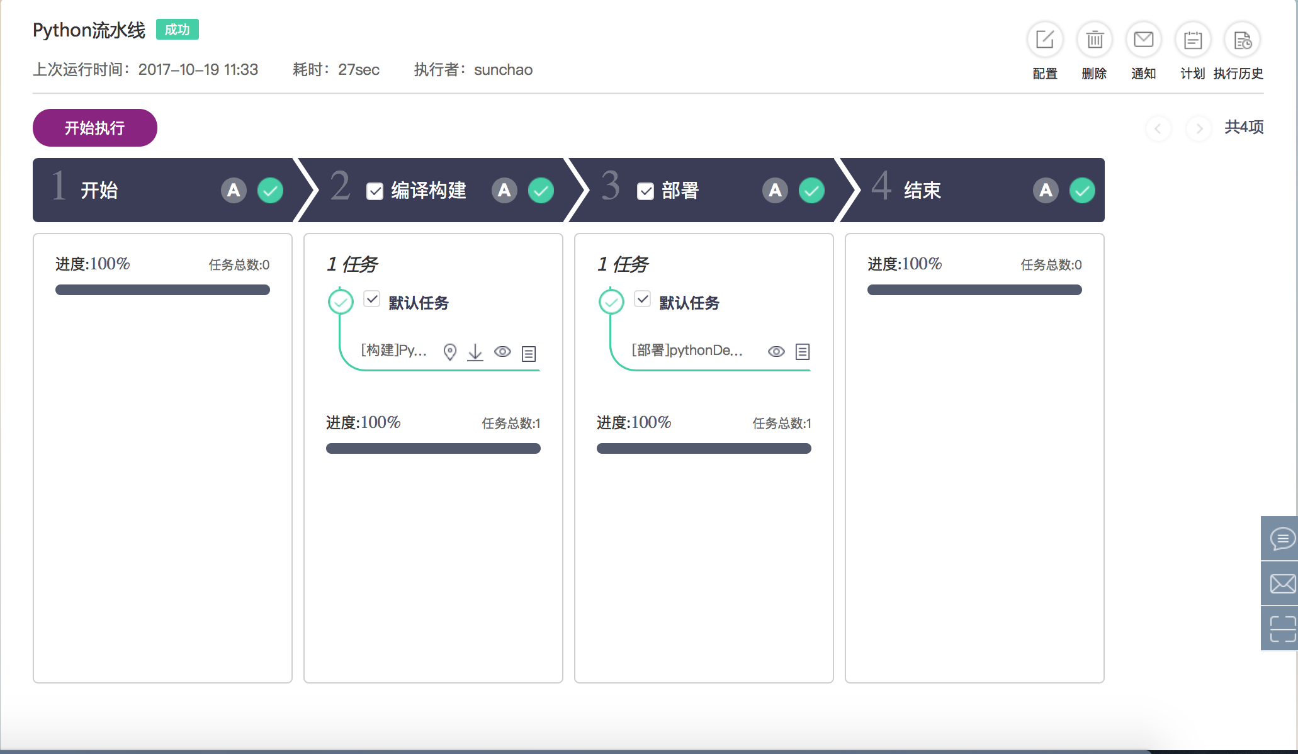Click the progress bar in 编译构建 panel
The height and width of the screenshot is (754, 1298).
pyautogui.click(x=433, y=449)
